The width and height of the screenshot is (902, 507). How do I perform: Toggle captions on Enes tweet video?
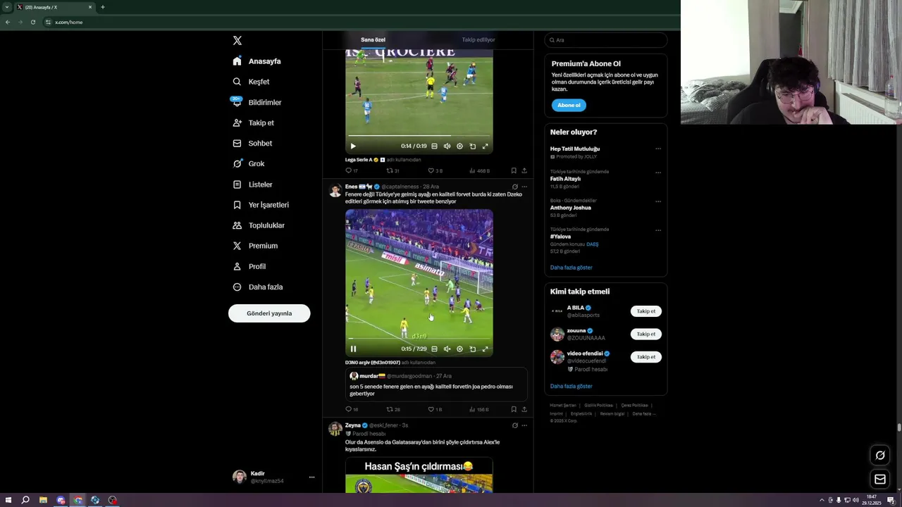434,349
